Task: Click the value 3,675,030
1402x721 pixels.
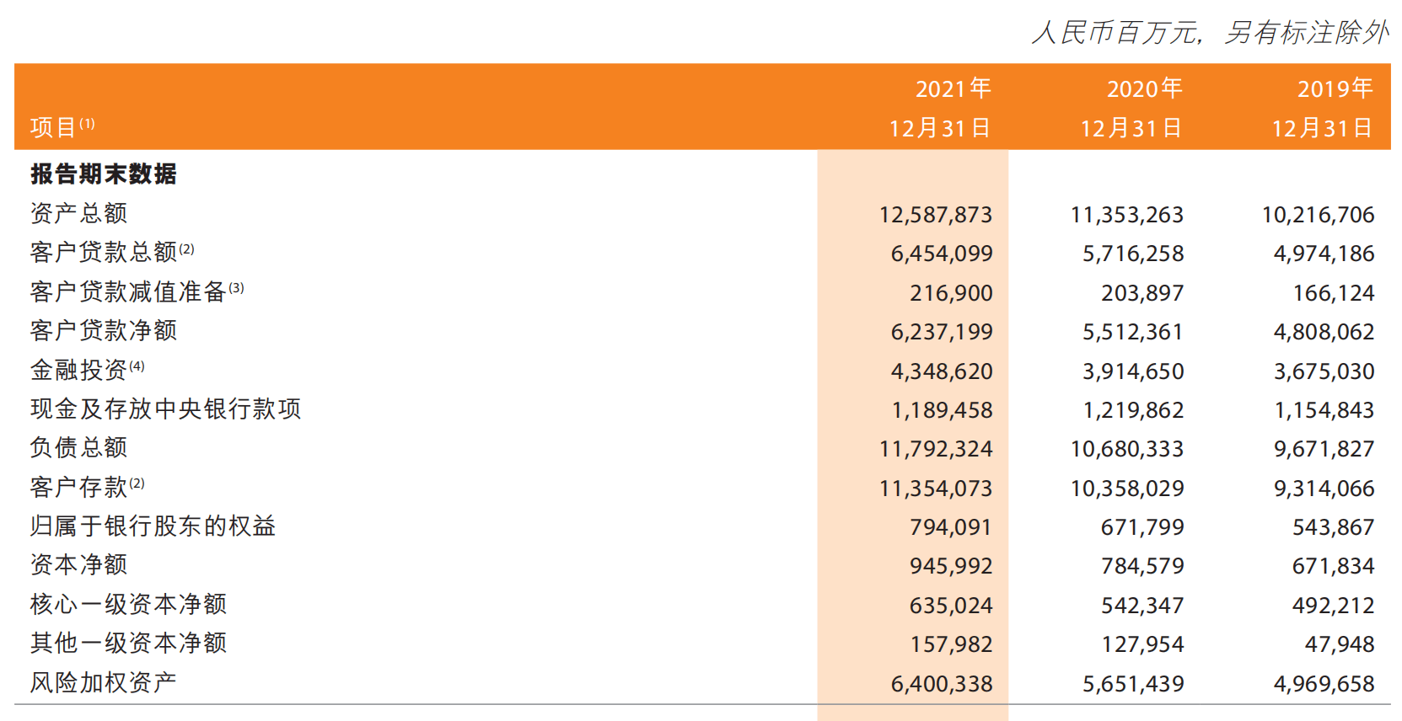Action: (1324, 371)
